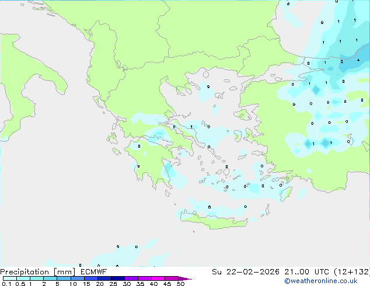Screen dimensions: 370x286
Task: Select the legend label "30"
Action: point(127,284)
